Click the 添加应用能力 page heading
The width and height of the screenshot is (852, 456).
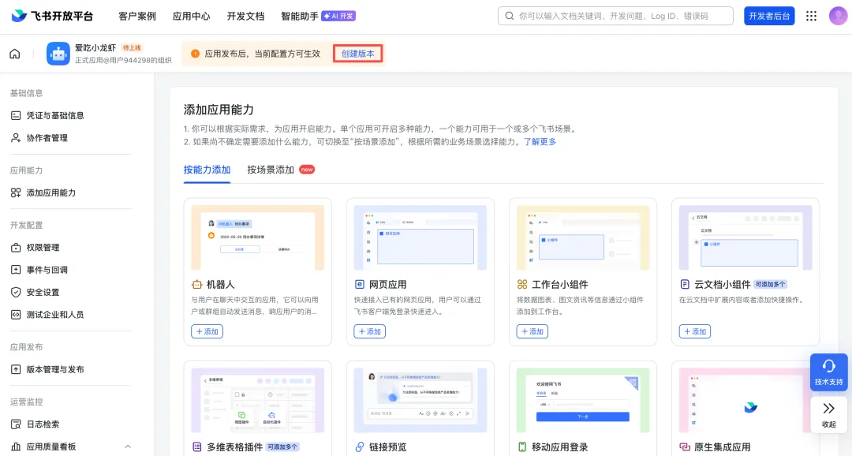(219, 110)
